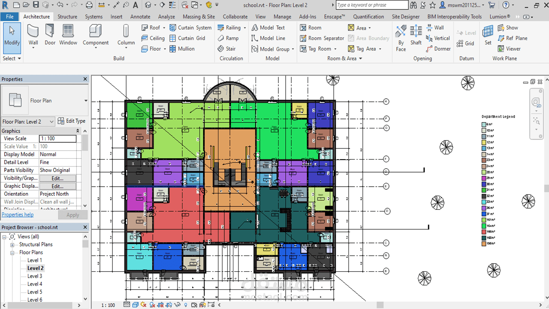Choose the Component tool

pos(96,35)
